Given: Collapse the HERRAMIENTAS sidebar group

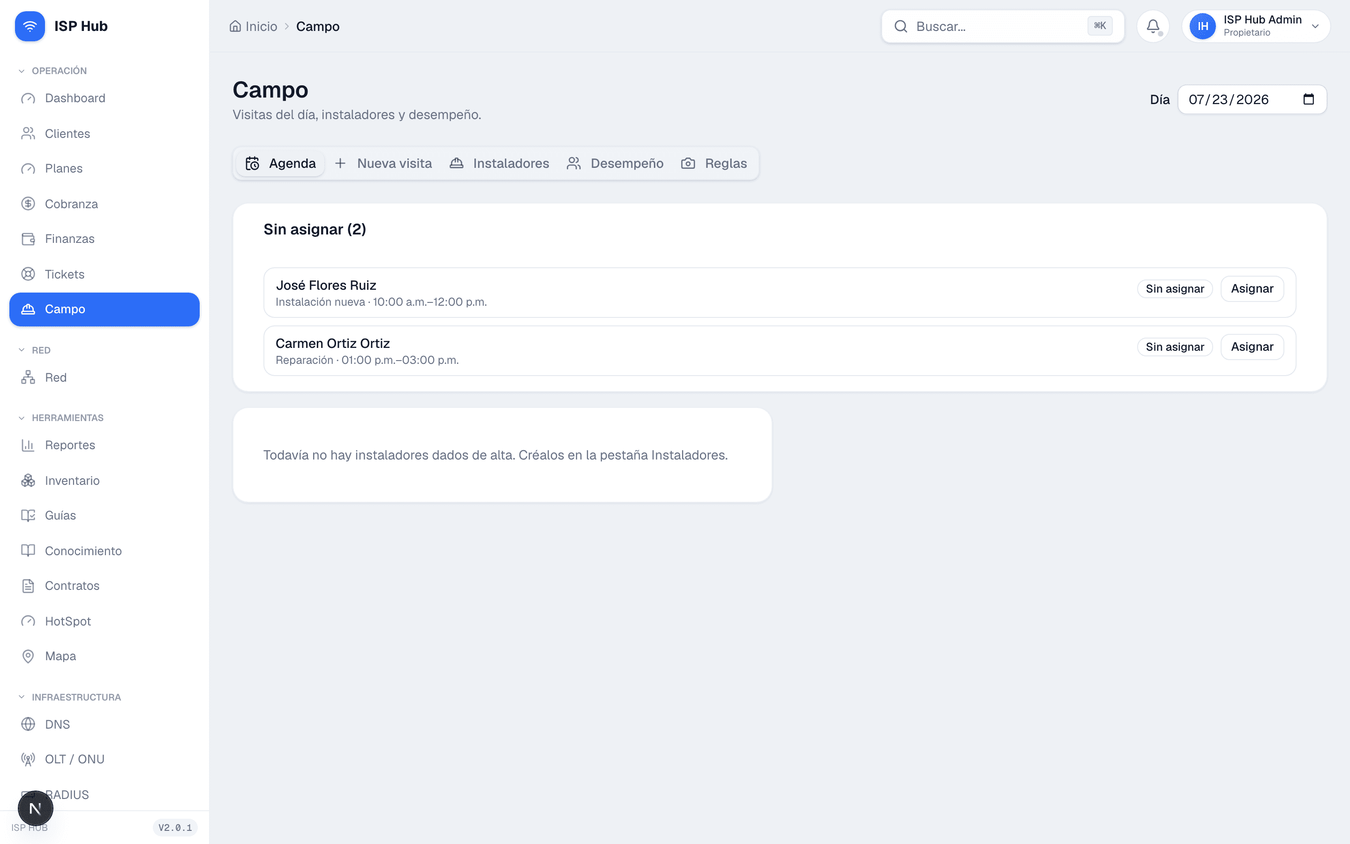Looking at the screenshot, I should (x=61, y=417).
